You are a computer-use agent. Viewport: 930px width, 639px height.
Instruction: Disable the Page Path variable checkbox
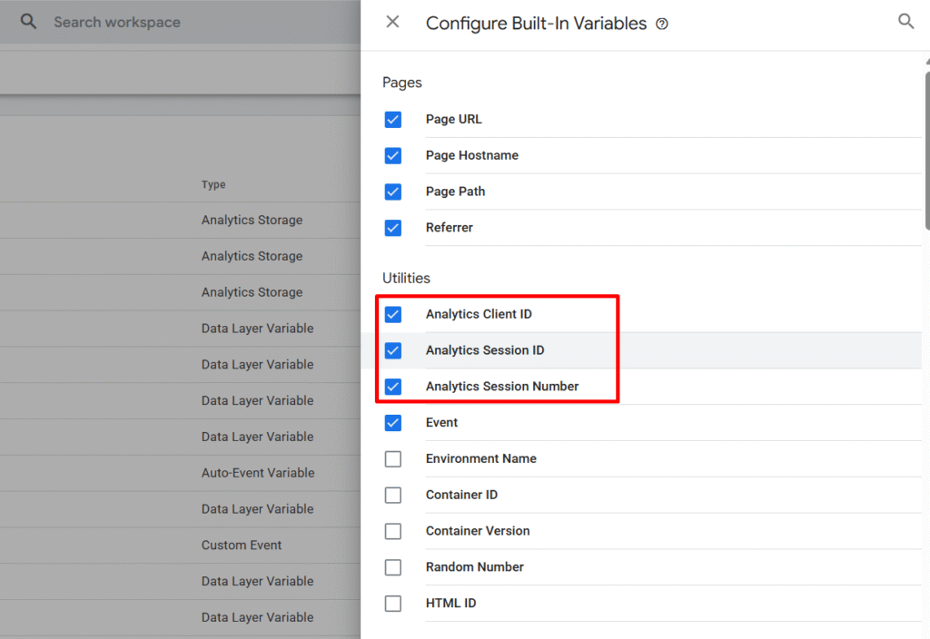click(x=393, y=192)
